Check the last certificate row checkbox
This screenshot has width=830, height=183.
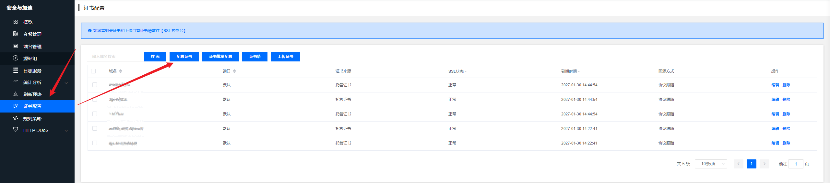95,143
